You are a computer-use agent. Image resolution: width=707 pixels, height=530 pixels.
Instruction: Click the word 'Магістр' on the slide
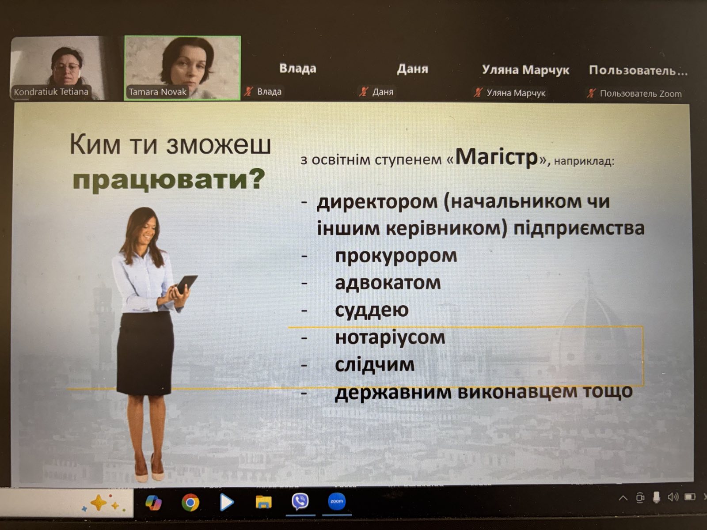point(496,156)
